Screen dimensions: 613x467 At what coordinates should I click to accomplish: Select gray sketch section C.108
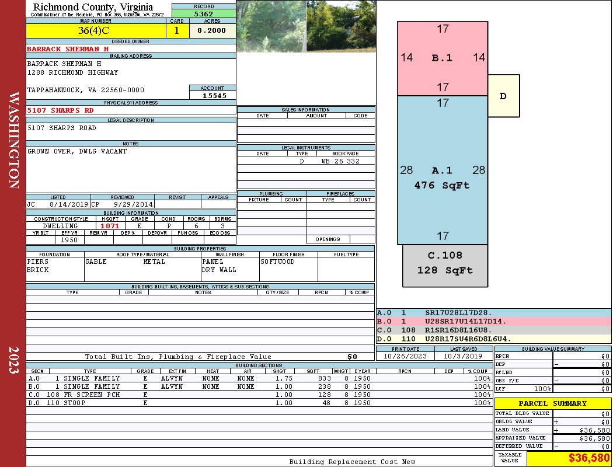445,266
